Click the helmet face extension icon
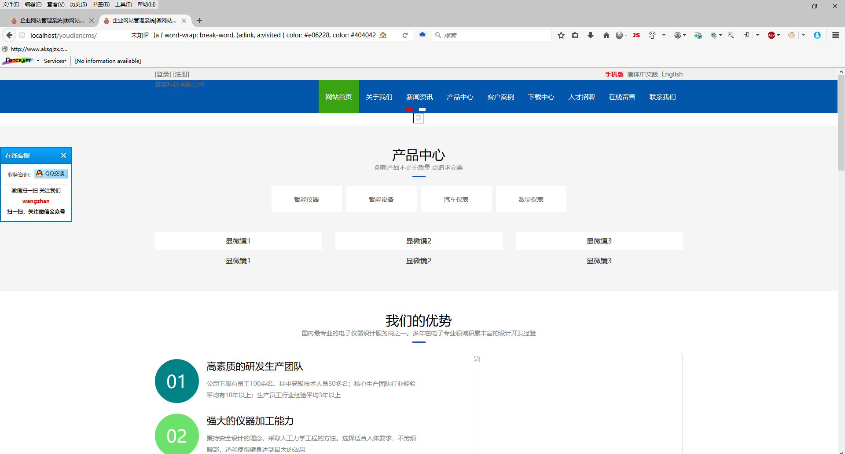This screenshot has width=845, height=454. [678, 35]
